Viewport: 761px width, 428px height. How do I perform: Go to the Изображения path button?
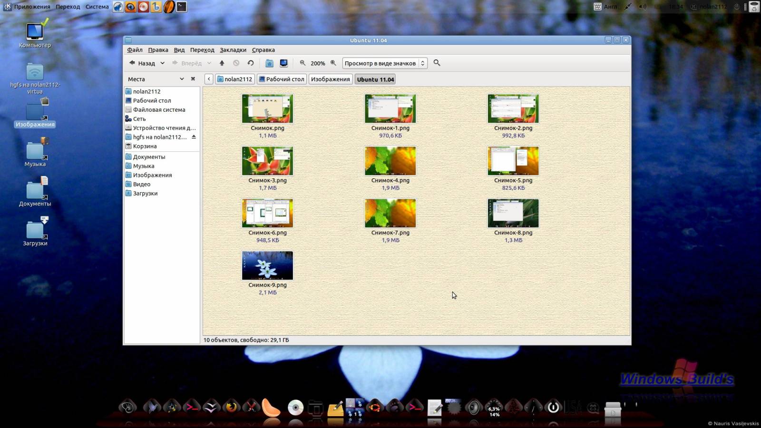coord(331,79)
